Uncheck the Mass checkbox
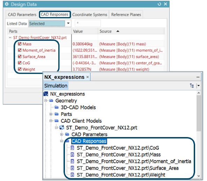The image size is (207, 181). coord(20,44)
